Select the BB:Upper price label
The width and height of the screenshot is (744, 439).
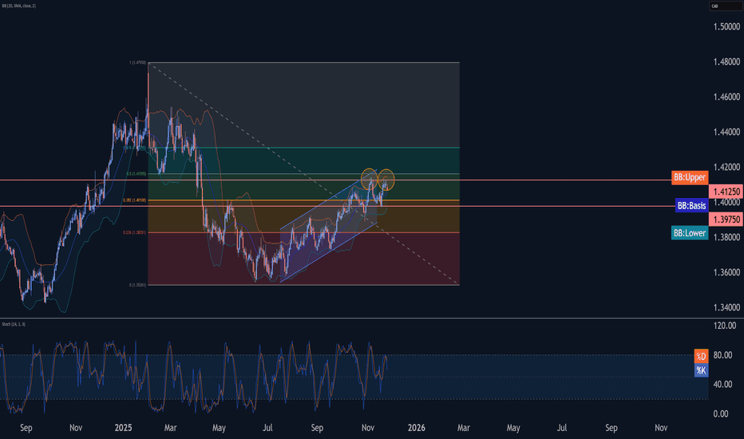689,176
